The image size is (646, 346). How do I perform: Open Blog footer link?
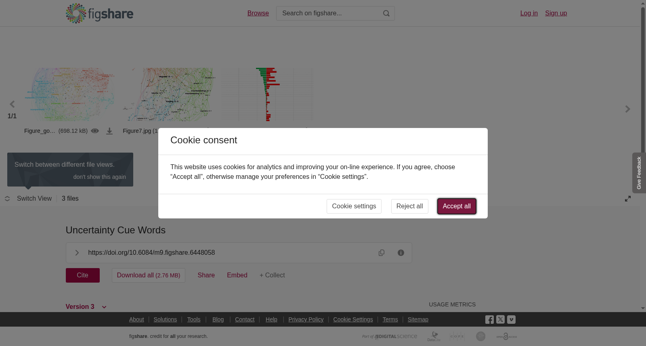pyautogui.click(x=218, y=319)
